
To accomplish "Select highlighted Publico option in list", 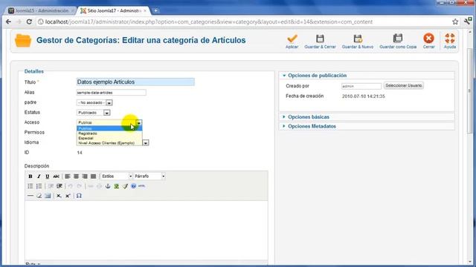I will coord(109,128).
